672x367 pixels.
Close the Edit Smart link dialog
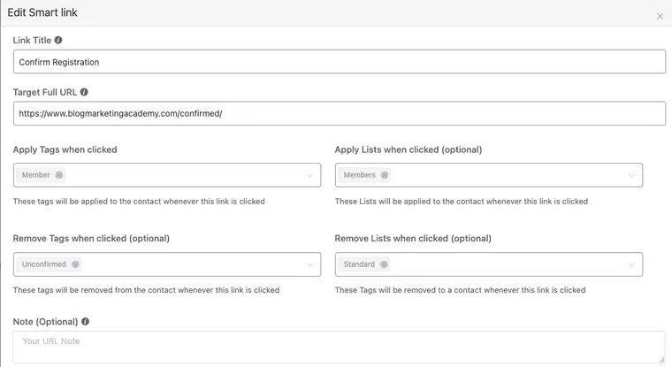[x=660, y=16]
